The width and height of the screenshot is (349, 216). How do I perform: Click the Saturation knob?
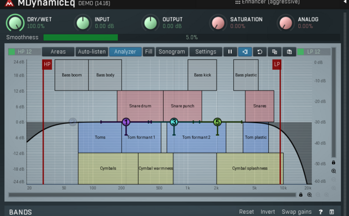pos(218,22)
